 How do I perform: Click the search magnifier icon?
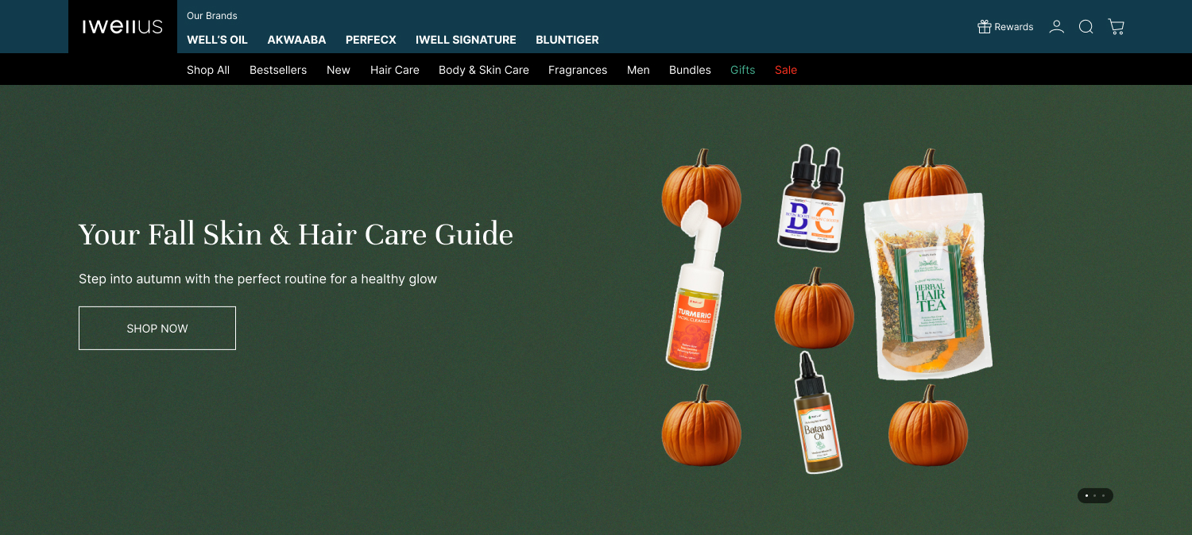click(1086, 27)
